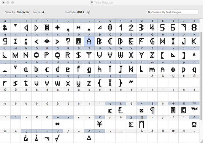Viewport: 203px width, 143px height.
Task: Select the capital Z glyph
Action: (x=152, y=55)
